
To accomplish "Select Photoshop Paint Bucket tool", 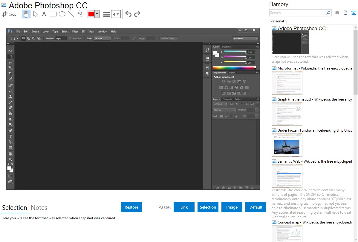I will pyautogui.click(x=10, y=113).
